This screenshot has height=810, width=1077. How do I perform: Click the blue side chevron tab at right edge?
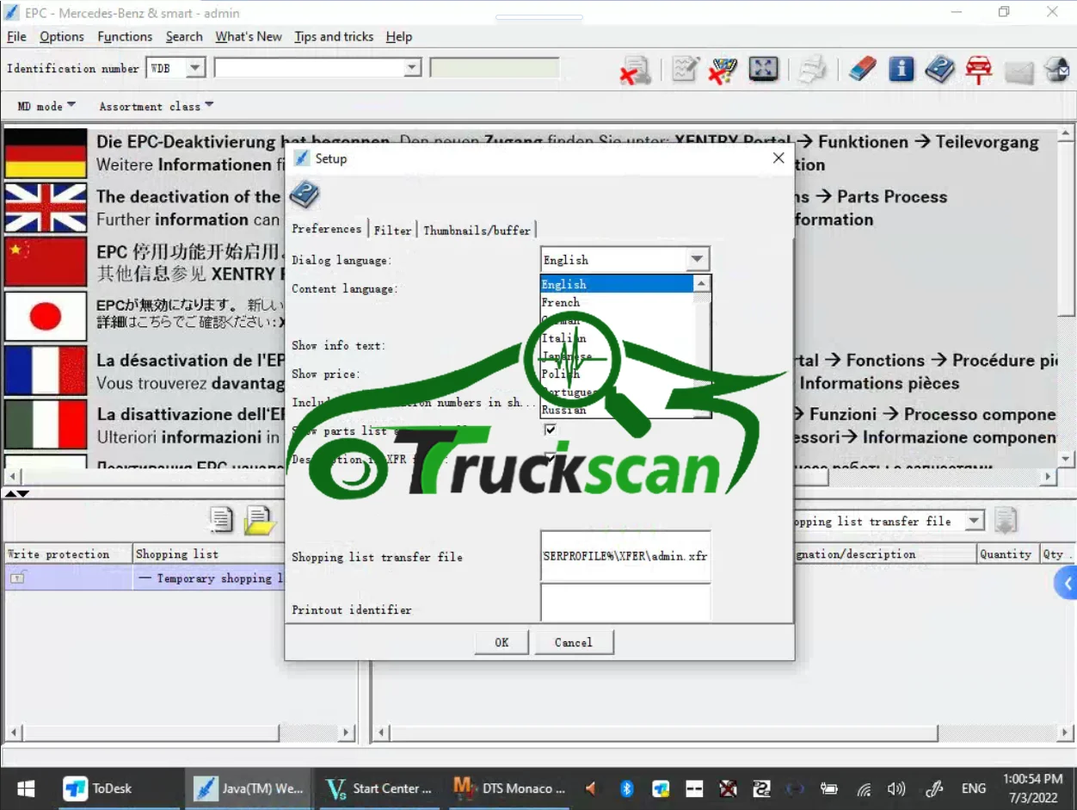point(1067,584)
